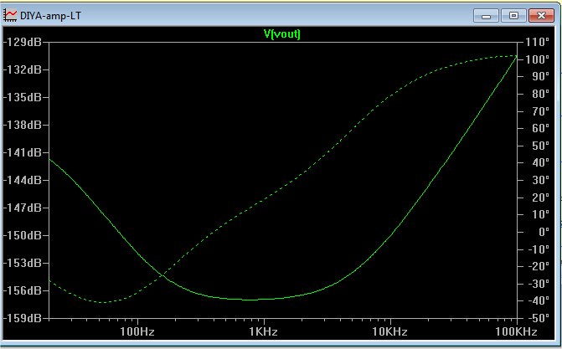The image size is (562, 349).
Task: Click the DIYA-amp-LT window waveform icon
Action: [x=10, y=15]
